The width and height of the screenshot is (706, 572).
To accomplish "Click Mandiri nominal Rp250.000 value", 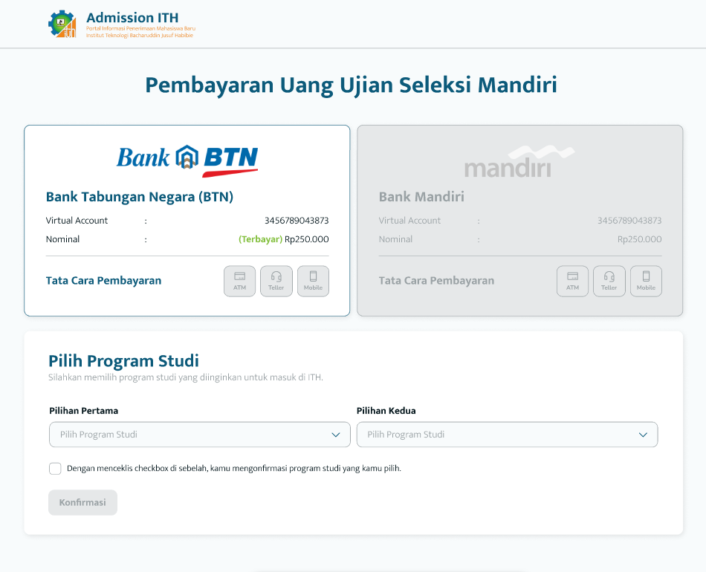I will [639, 239].
